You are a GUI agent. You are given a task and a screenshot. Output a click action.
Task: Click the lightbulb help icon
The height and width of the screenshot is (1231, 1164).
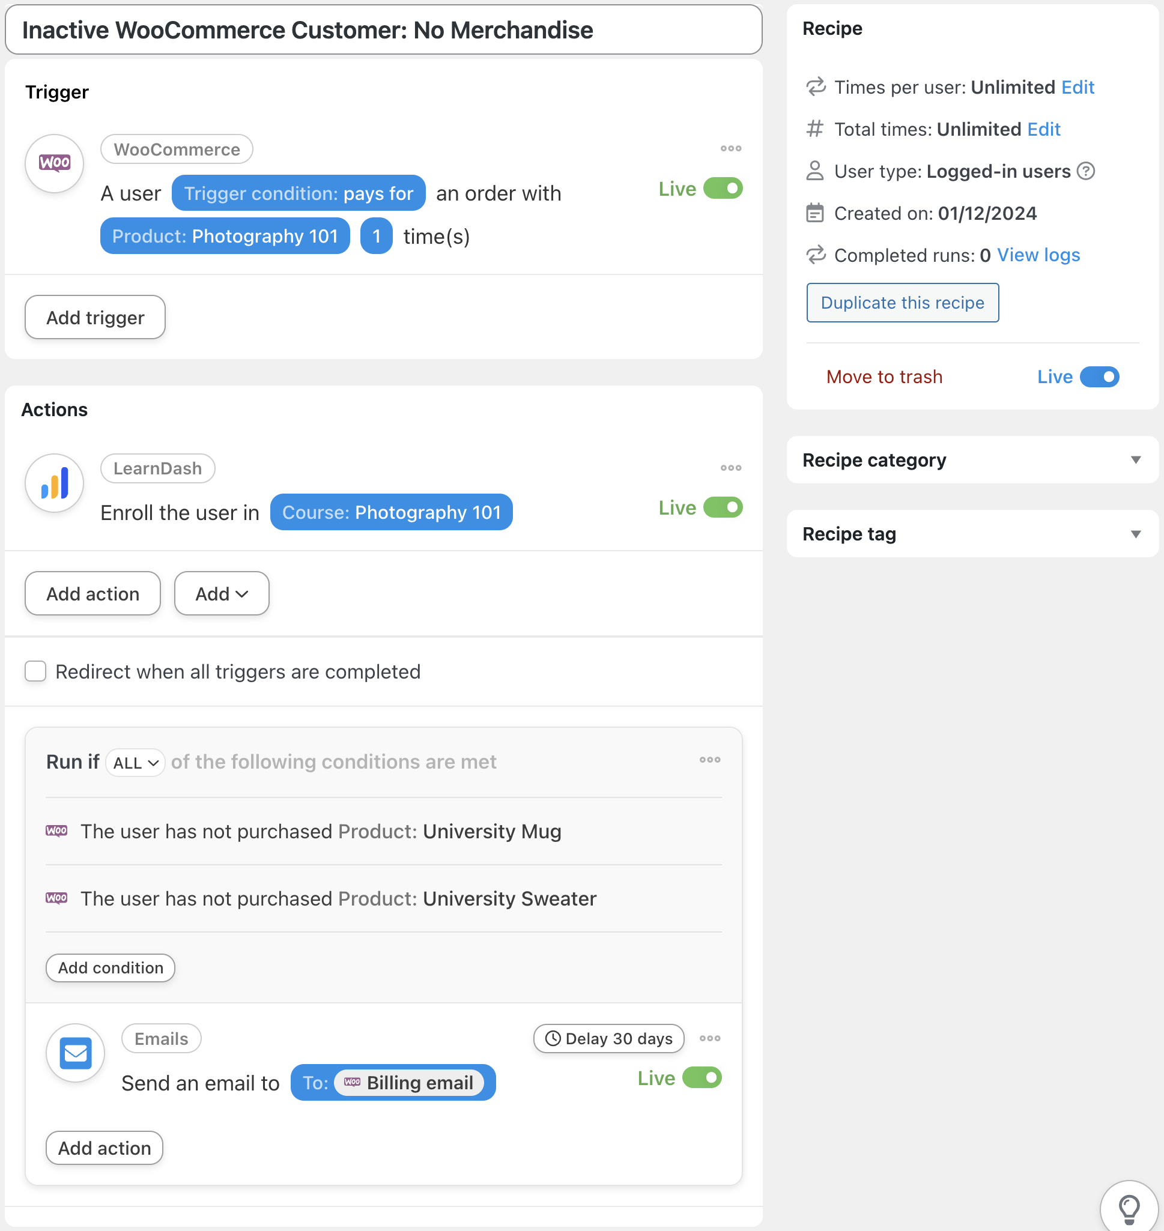pyautogui.click(x=1129, y=1208)
